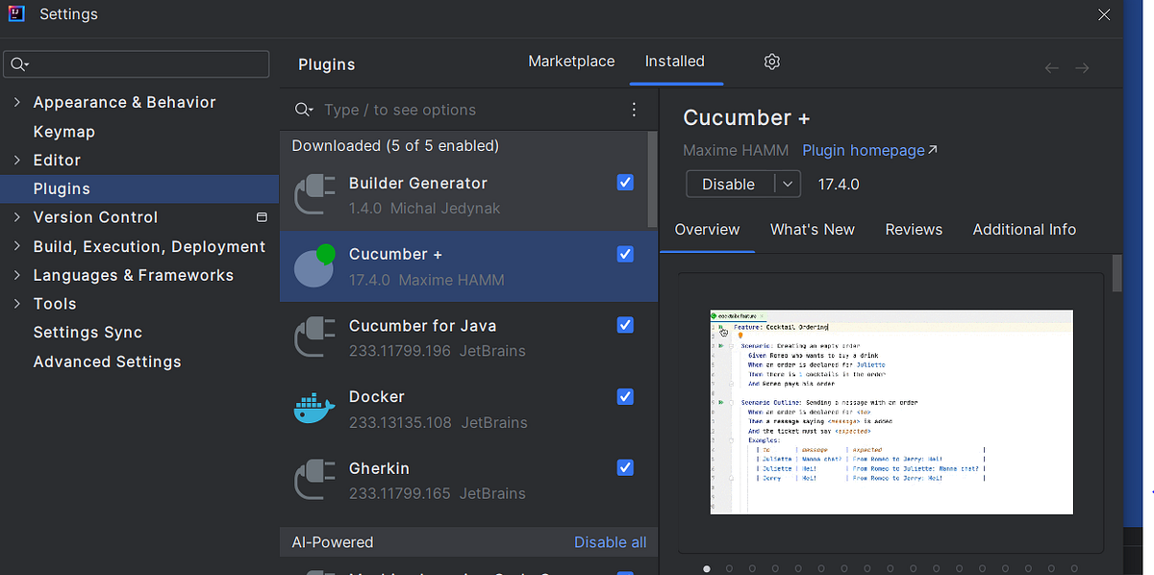Open the plugins settings gear icon
1154x575 pixels.
tap(771, 61)
